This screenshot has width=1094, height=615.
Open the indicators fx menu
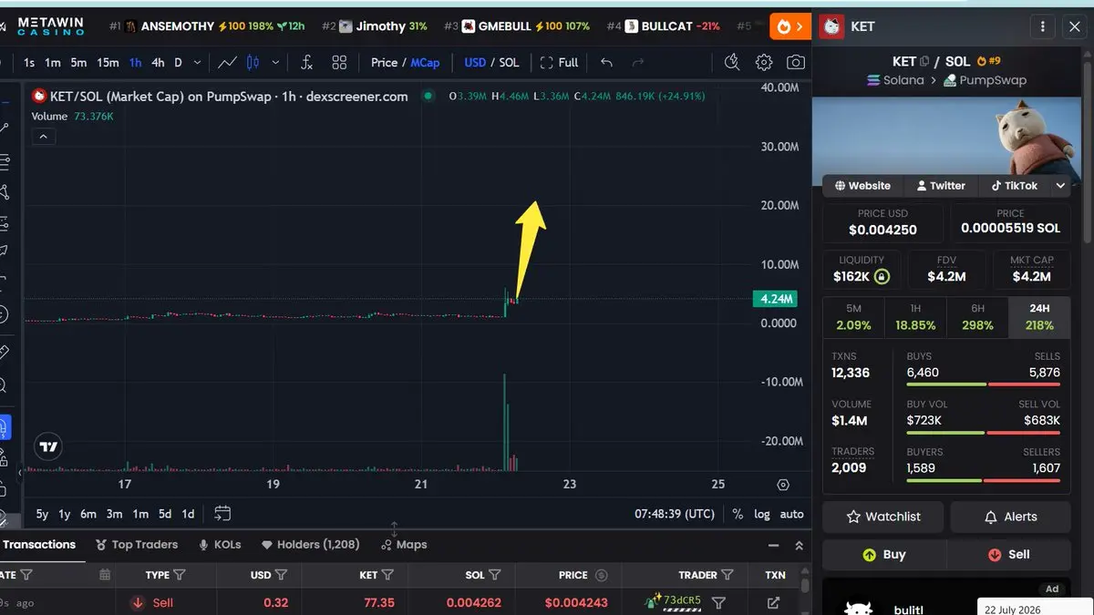point(307,63)
